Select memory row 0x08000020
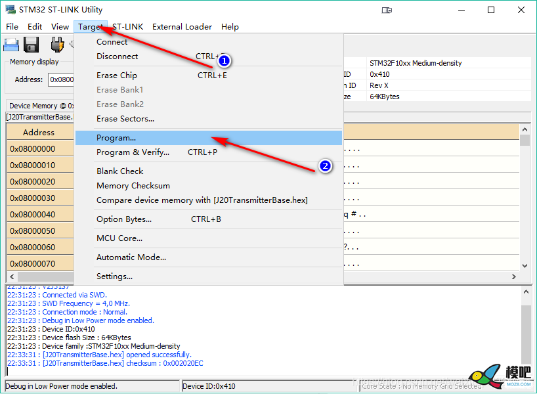 tap(40, 182)
